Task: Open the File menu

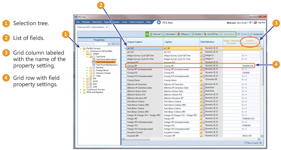Action: pos(78,22)
